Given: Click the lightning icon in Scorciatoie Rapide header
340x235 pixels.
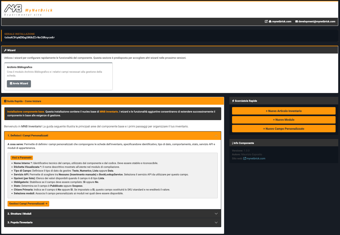Looking at the screenshot, I should [233, 101].
